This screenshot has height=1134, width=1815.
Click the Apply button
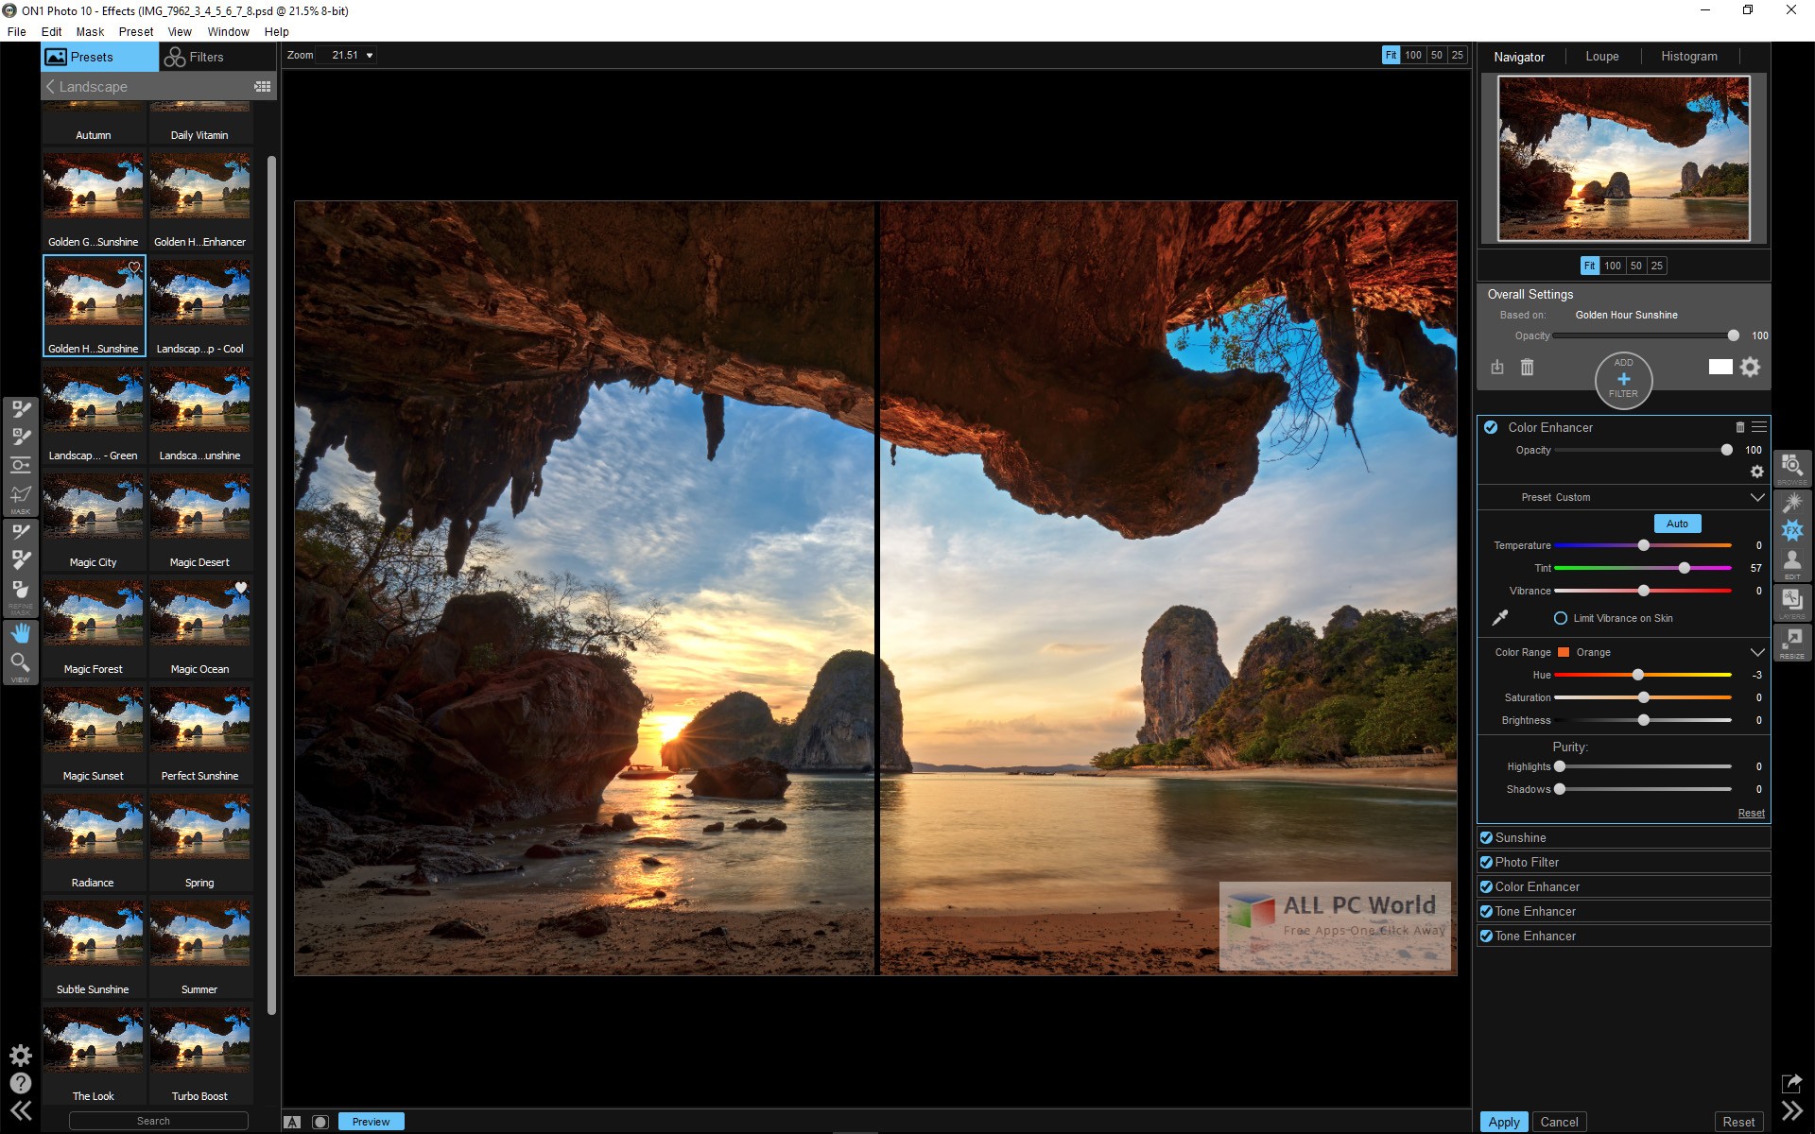[x=1507, y=1121]
